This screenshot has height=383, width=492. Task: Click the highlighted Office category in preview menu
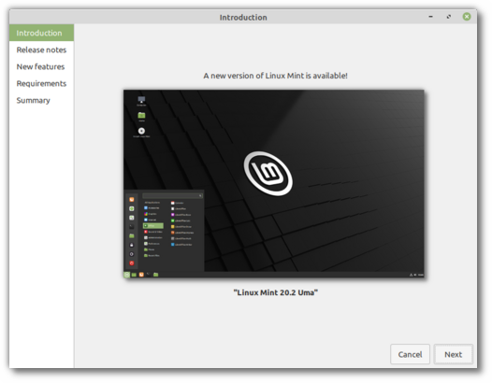point(153,226)
